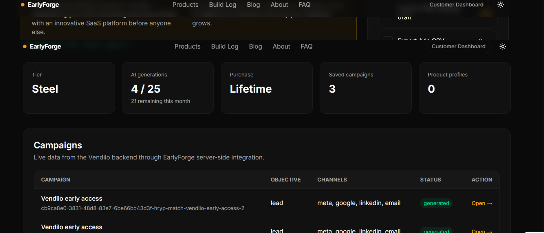
Task: Select the Saved campaigns card
Action: coord(365,88)
